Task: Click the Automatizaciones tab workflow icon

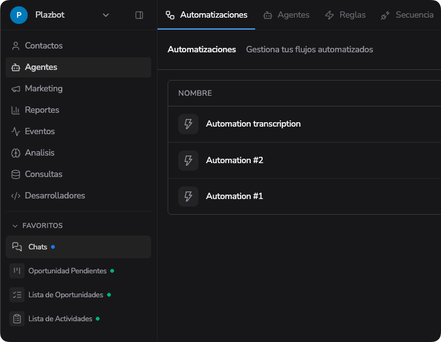Action: pos(170,15)
